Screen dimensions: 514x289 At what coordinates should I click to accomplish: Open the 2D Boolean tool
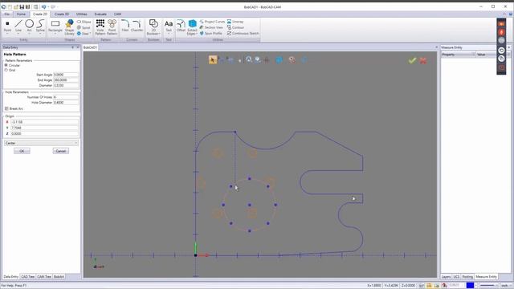pyautogui.click(x=153, y=26)
